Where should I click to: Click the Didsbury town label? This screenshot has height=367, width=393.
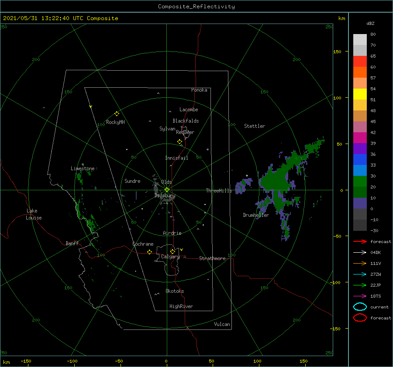click(165, 196)
